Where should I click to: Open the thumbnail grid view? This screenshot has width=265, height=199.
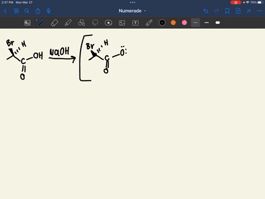(16, 11)
